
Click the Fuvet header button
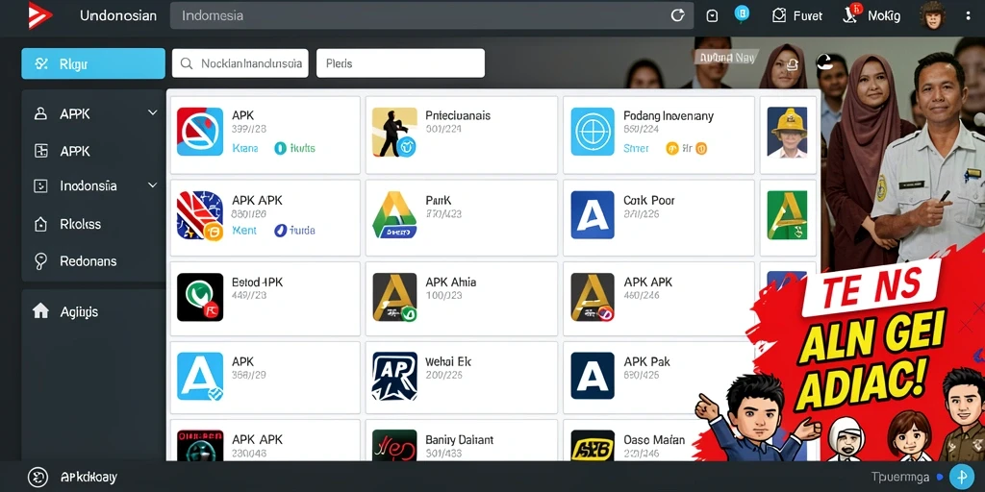tap(797, 15)
